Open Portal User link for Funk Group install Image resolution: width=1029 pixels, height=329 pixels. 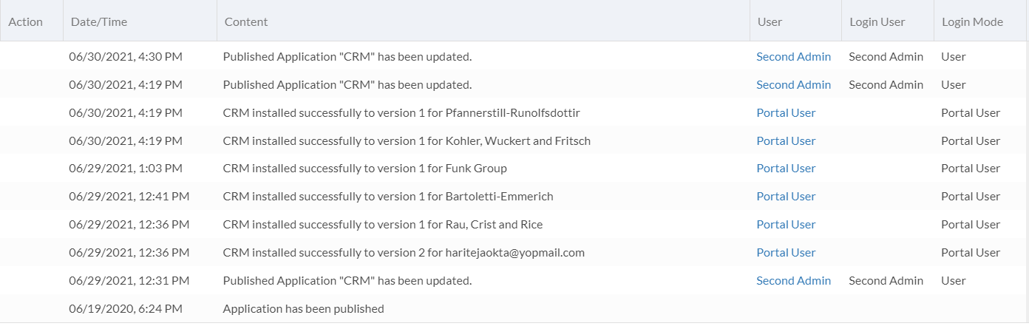[786, 168]
